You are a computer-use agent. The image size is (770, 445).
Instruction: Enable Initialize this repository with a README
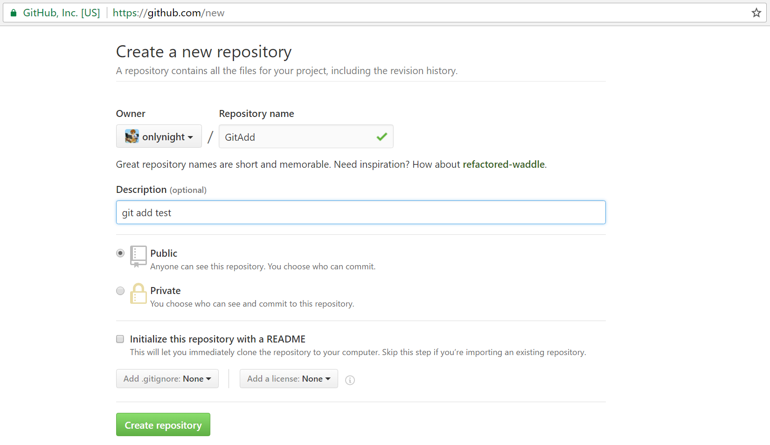click(x=120, y=339)
